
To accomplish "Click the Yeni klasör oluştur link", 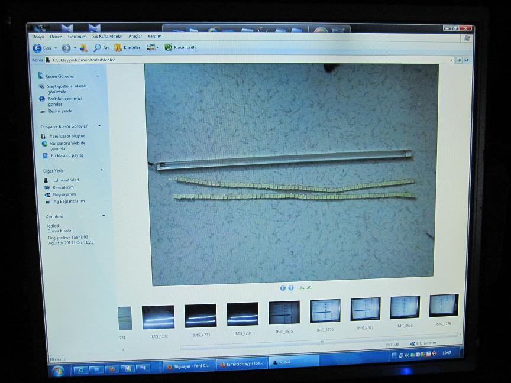I will (67, 136).
